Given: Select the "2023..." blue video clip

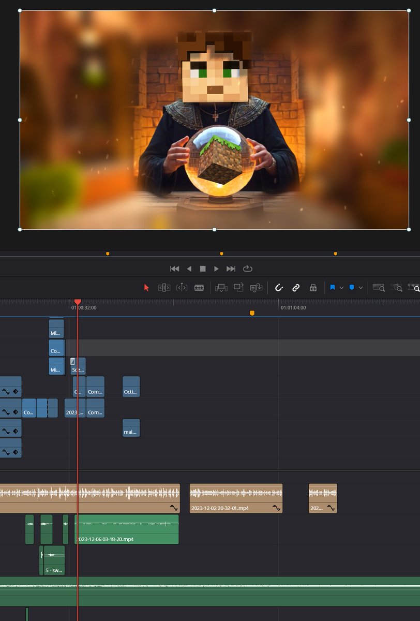Looking at the screenshot, I should (x=75, y=408).
